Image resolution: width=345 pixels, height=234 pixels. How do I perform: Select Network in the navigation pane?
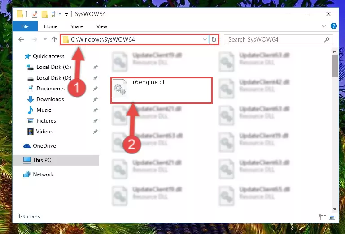pyautogui.click(x=43, y=174)
